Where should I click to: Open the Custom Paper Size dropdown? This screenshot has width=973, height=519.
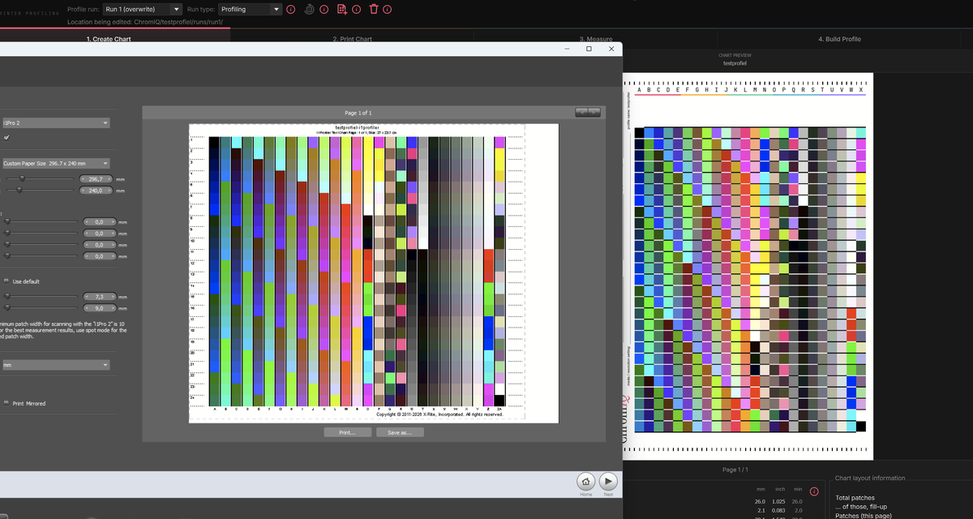pyautogui.click(x=55, y=163)
